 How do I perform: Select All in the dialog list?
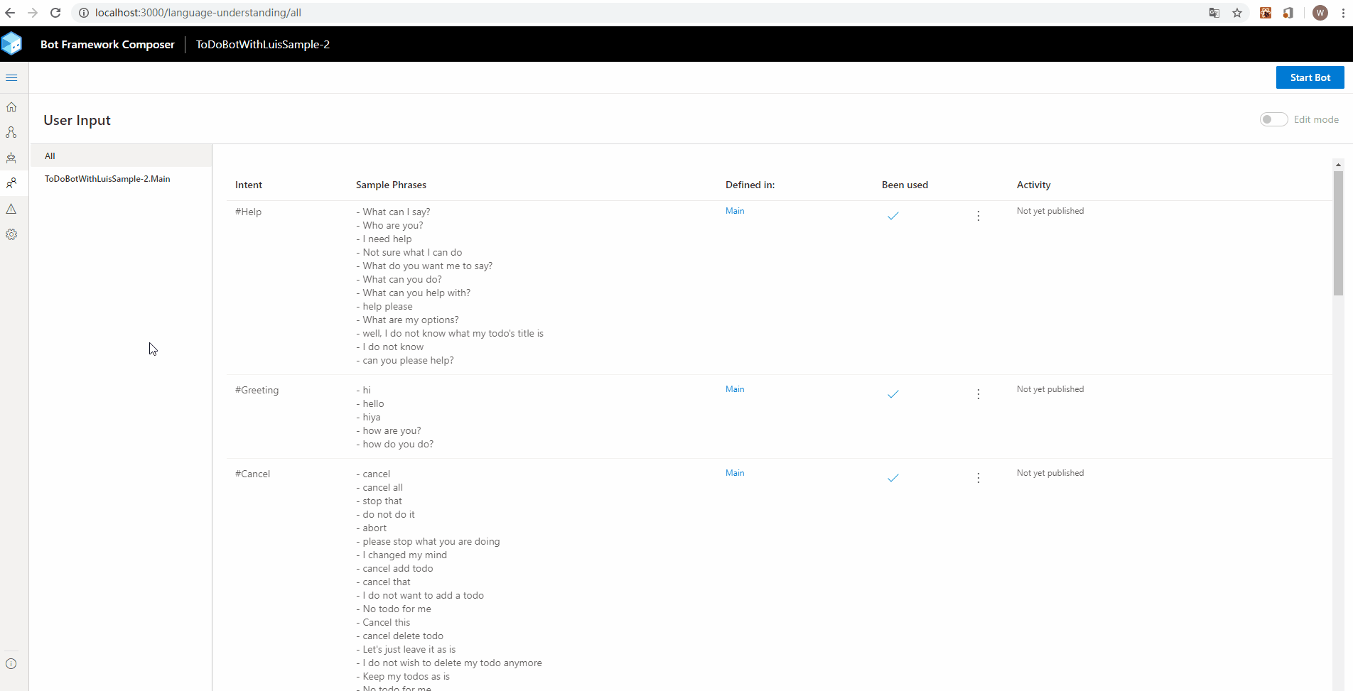click(x=121, y=156)
